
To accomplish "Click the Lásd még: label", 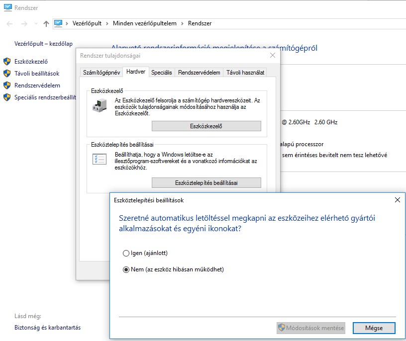I will (28, 316).
